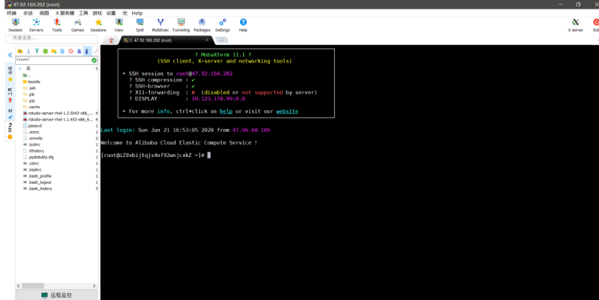The width and height of the screenshot is (599, 300).
Task: Open the Tunneling manager
Action: pos(181,25)
